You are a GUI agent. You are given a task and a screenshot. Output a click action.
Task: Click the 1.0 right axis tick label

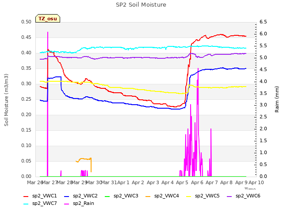(263, 152)
